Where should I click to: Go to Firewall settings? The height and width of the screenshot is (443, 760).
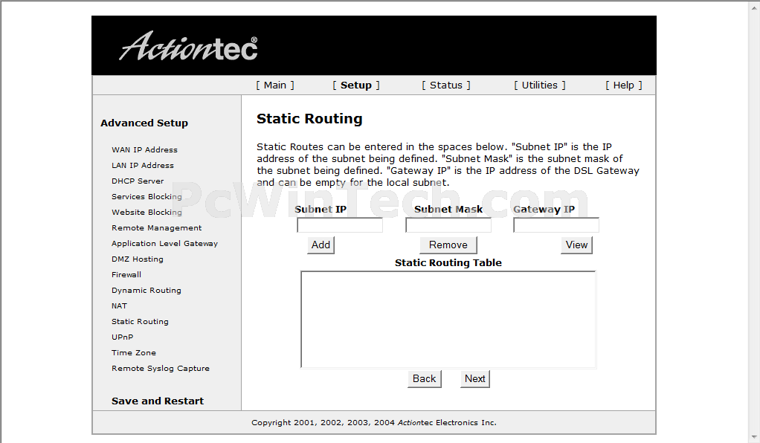[126, 274]
